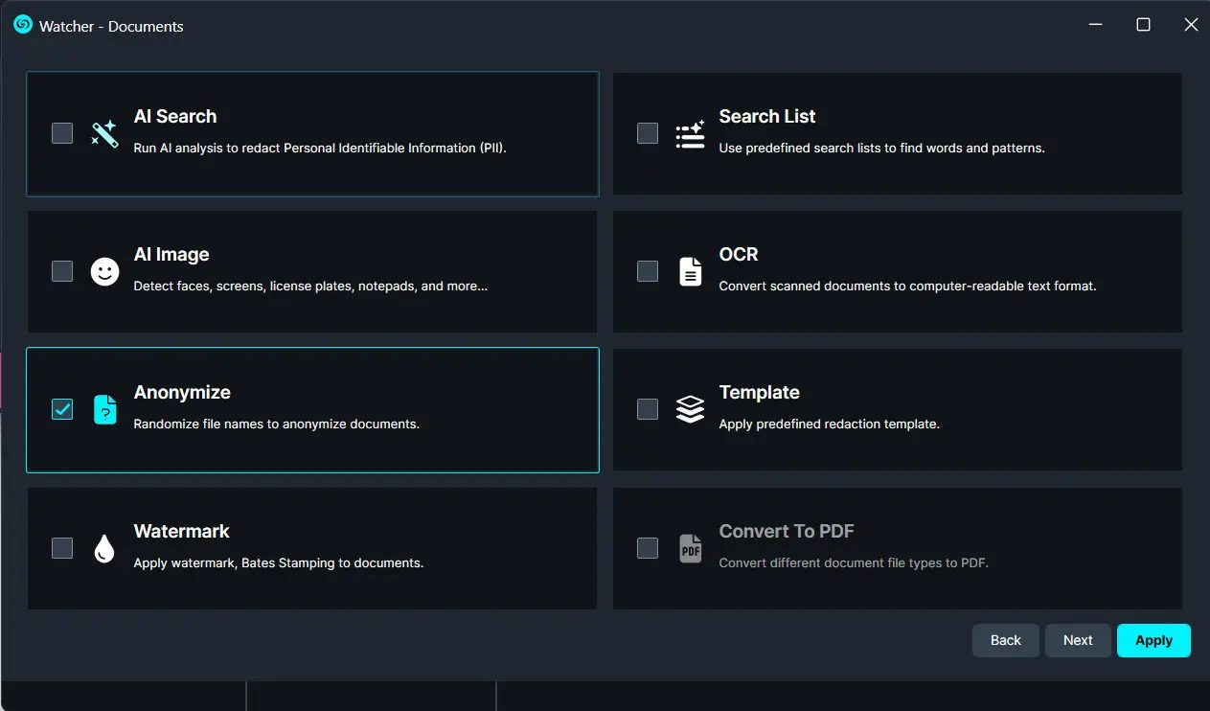
Task: Click the Search List lines icon
Action: tap(690, 135)
